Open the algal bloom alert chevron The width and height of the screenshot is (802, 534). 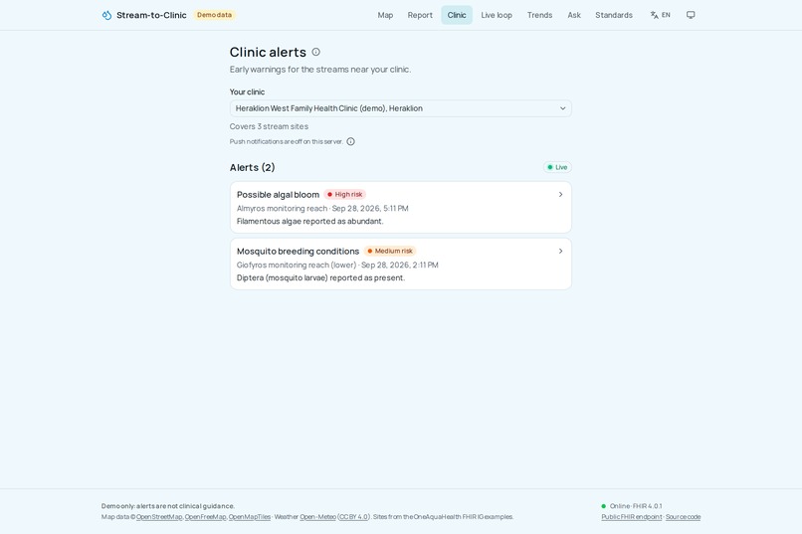click(x=560, y=195)
